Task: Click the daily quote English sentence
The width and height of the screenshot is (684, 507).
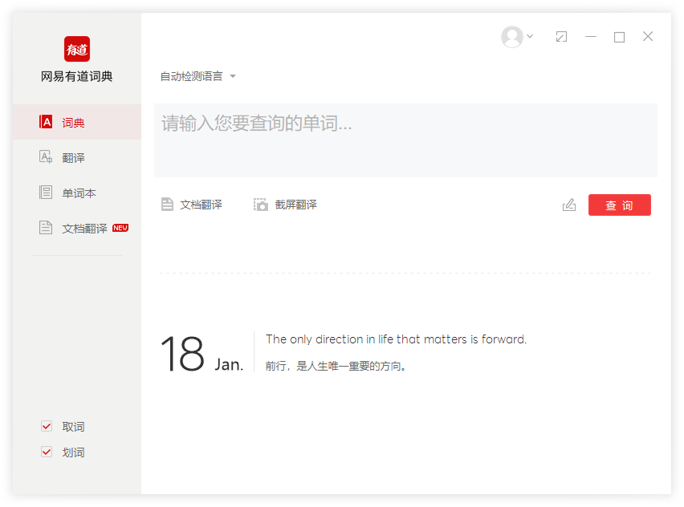Action: coord(396,339)
